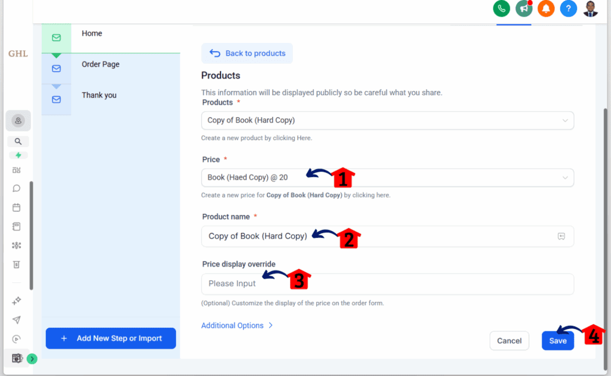
Task: Open the user profile avatar
Action: coord(590,8)
